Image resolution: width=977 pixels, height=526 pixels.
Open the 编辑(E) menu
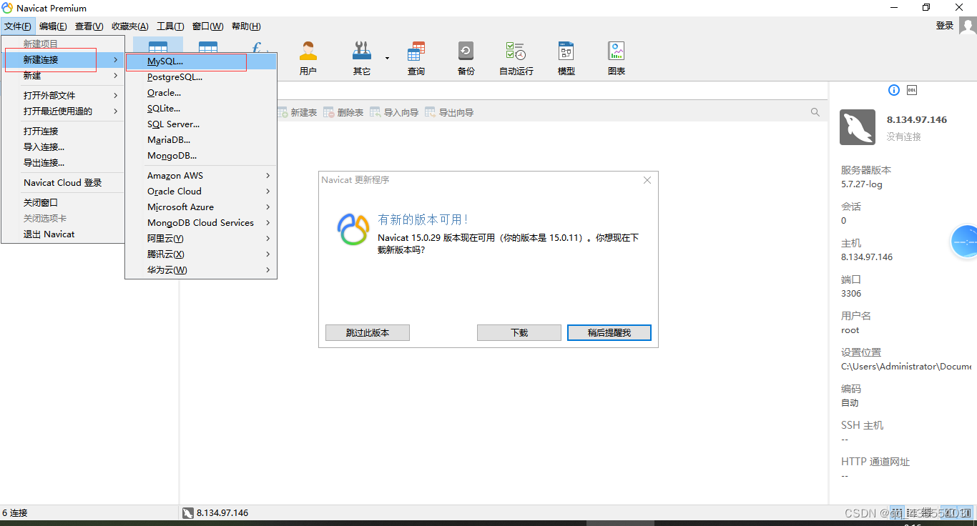[x=53, y=26]
